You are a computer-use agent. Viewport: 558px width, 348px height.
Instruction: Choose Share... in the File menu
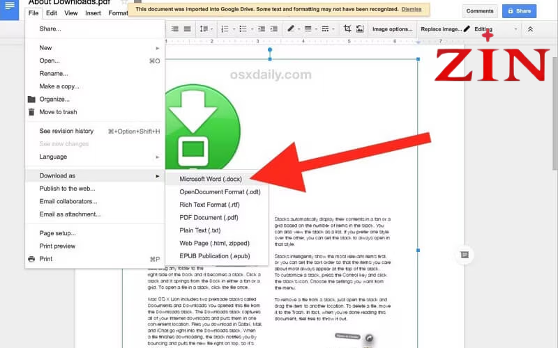click(x=95, y=29)
